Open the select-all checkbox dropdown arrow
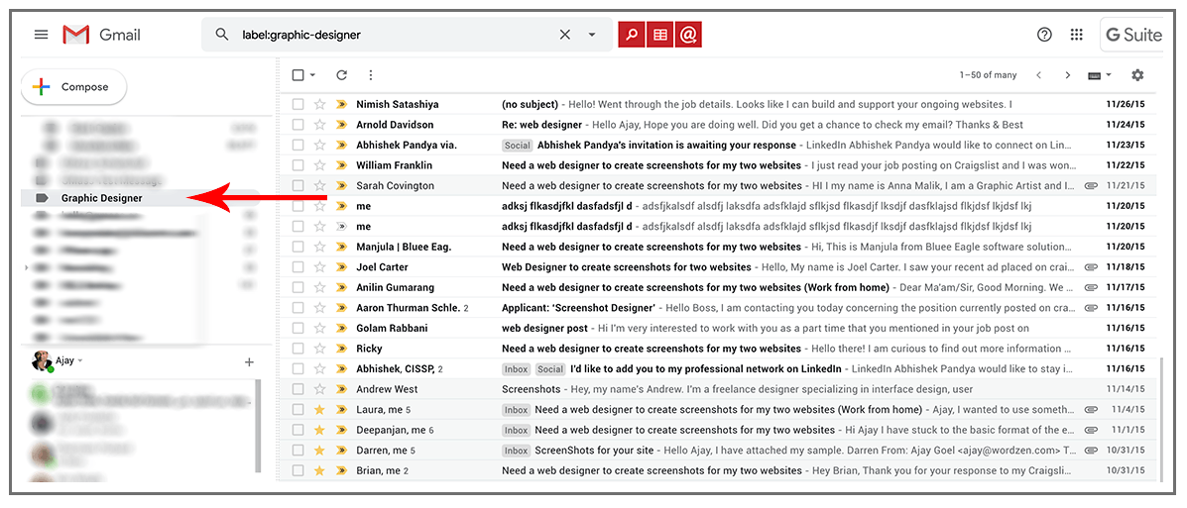This screenshot has width=1187, height=508. (313, 75)
